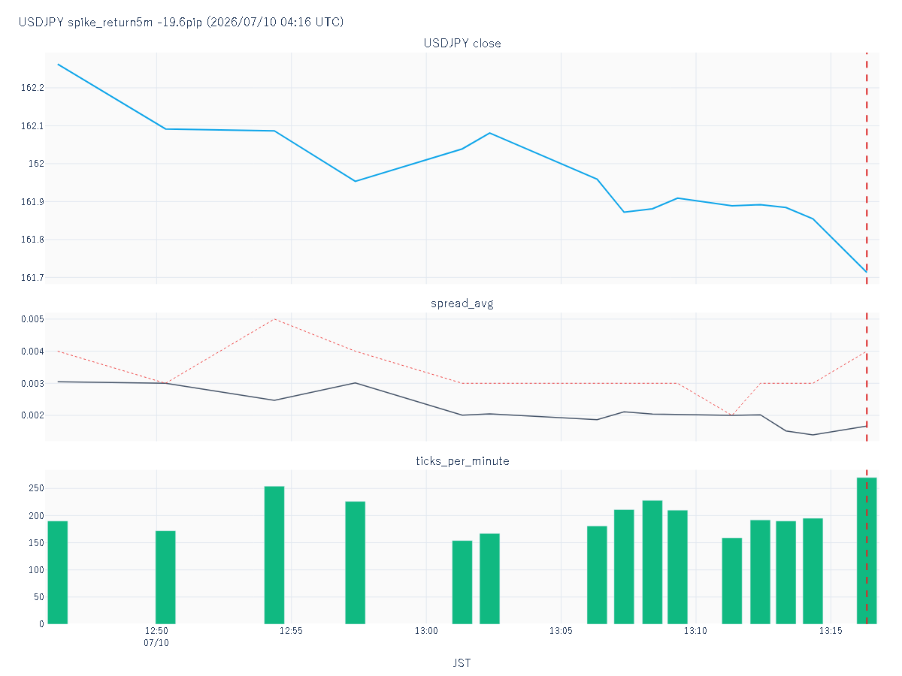Image resolution: width=902 pixels, height=676 pixels.
Task: Click the blue price line's lowest point
Action: (x=866, y=272)
